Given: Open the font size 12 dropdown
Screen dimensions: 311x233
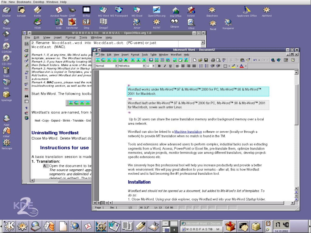Looking at the screenshot, I should [x=153, y=66].
